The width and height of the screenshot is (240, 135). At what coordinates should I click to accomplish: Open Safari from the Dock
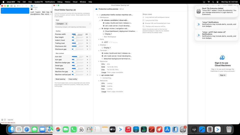pos(27,129)
